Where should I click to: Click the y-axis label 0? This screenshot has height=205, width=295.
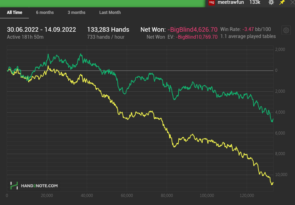pos(276,70)
